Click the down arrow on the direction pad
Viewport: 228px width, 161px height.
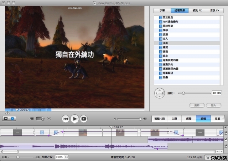(160, 96)
